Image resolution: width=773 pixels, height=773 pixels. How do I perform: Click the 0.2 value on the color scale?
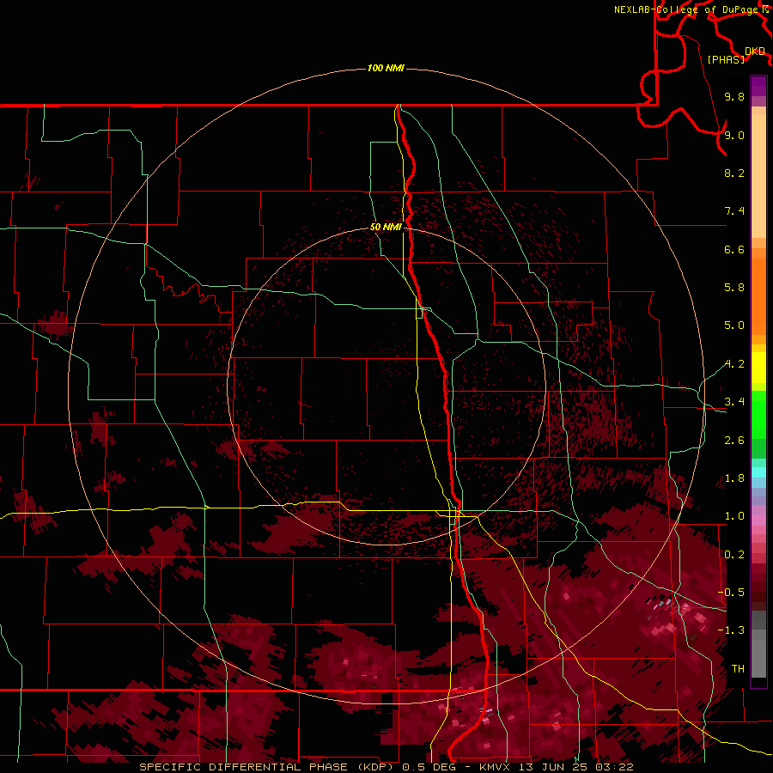734,555
